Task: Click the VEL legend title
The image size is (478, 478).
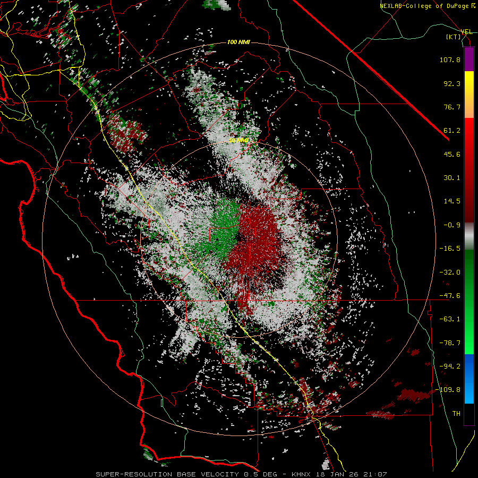Action: 467,32
